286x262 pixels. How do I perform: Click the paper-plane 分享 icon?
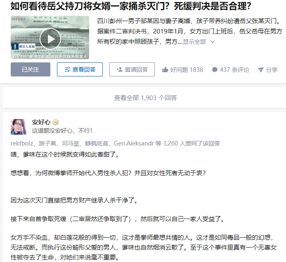[x=261, y=70]
